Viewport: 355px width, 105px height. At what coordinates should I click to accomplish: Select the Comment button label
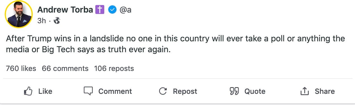pyautogui.click(x=115, y=91)
